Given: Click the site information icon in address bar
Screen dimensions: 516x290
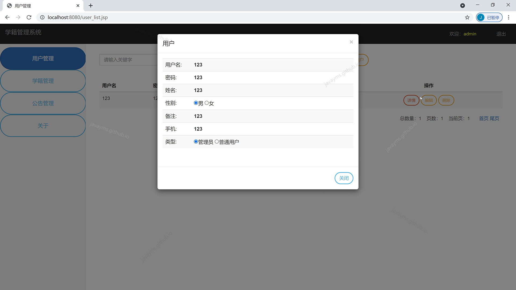Looking at the screenshot, I should tap(42, 17).
